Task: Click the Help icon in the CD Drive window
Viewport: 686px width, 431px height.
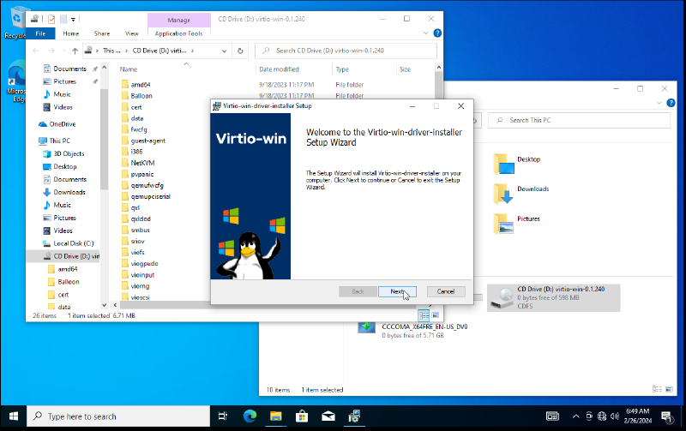Action: (437, 33)
